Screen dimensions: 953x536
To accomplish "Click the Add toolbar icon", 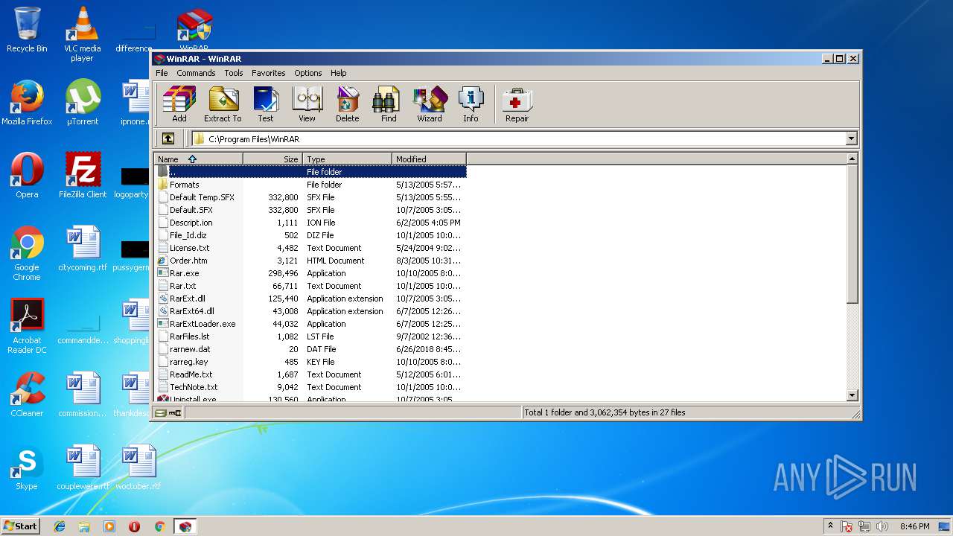I will (179, 104).
